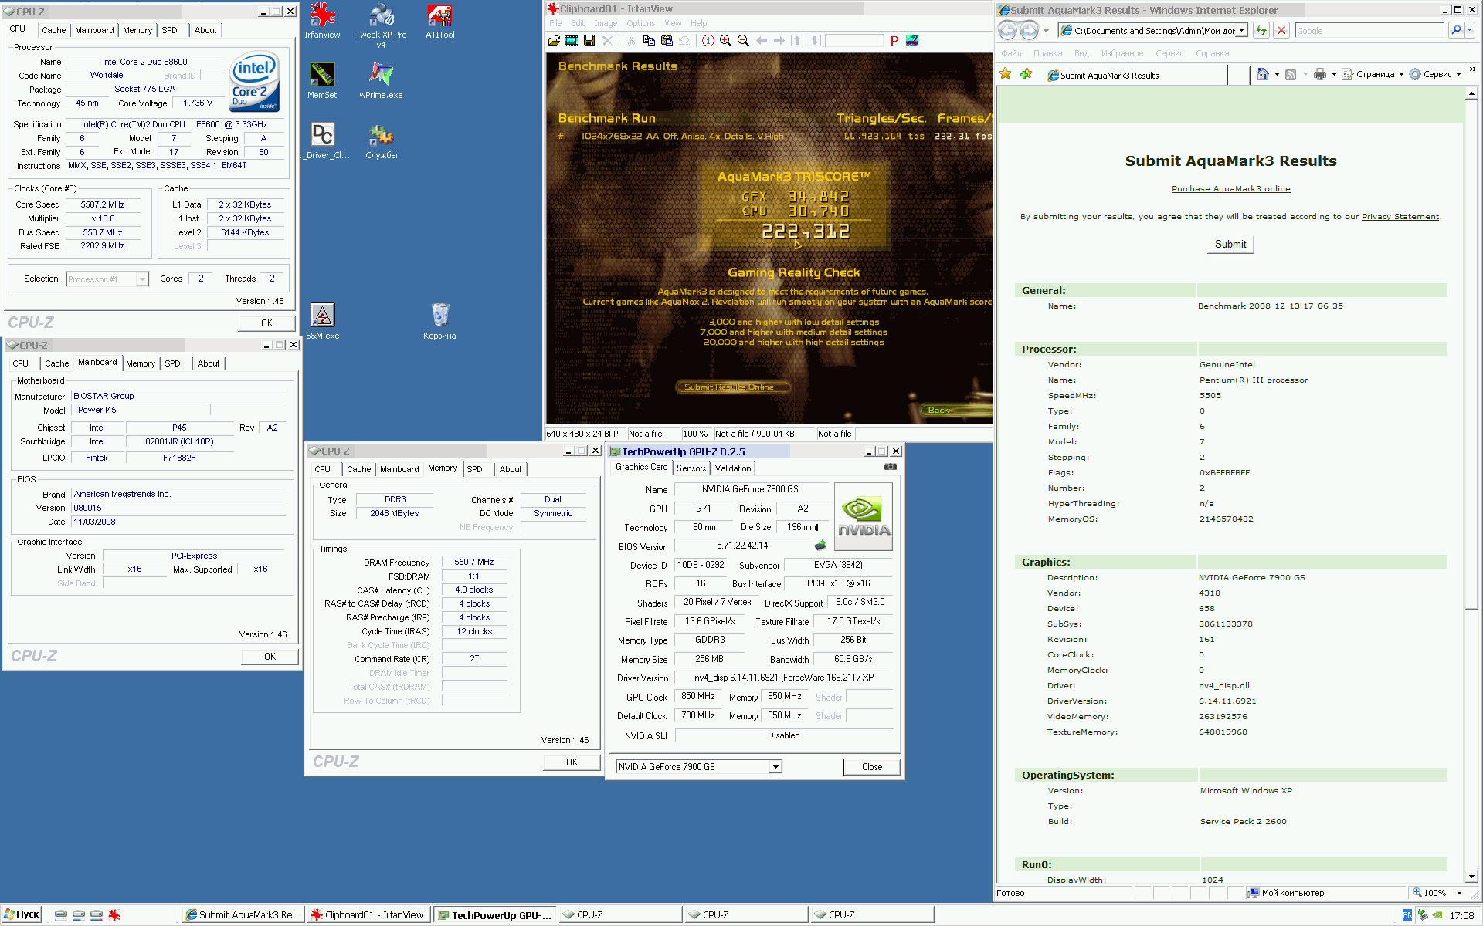Switch to the Cache tab in top CPU-Z
This screenshot has width=1483, height=926.
[x=54, y=30]
